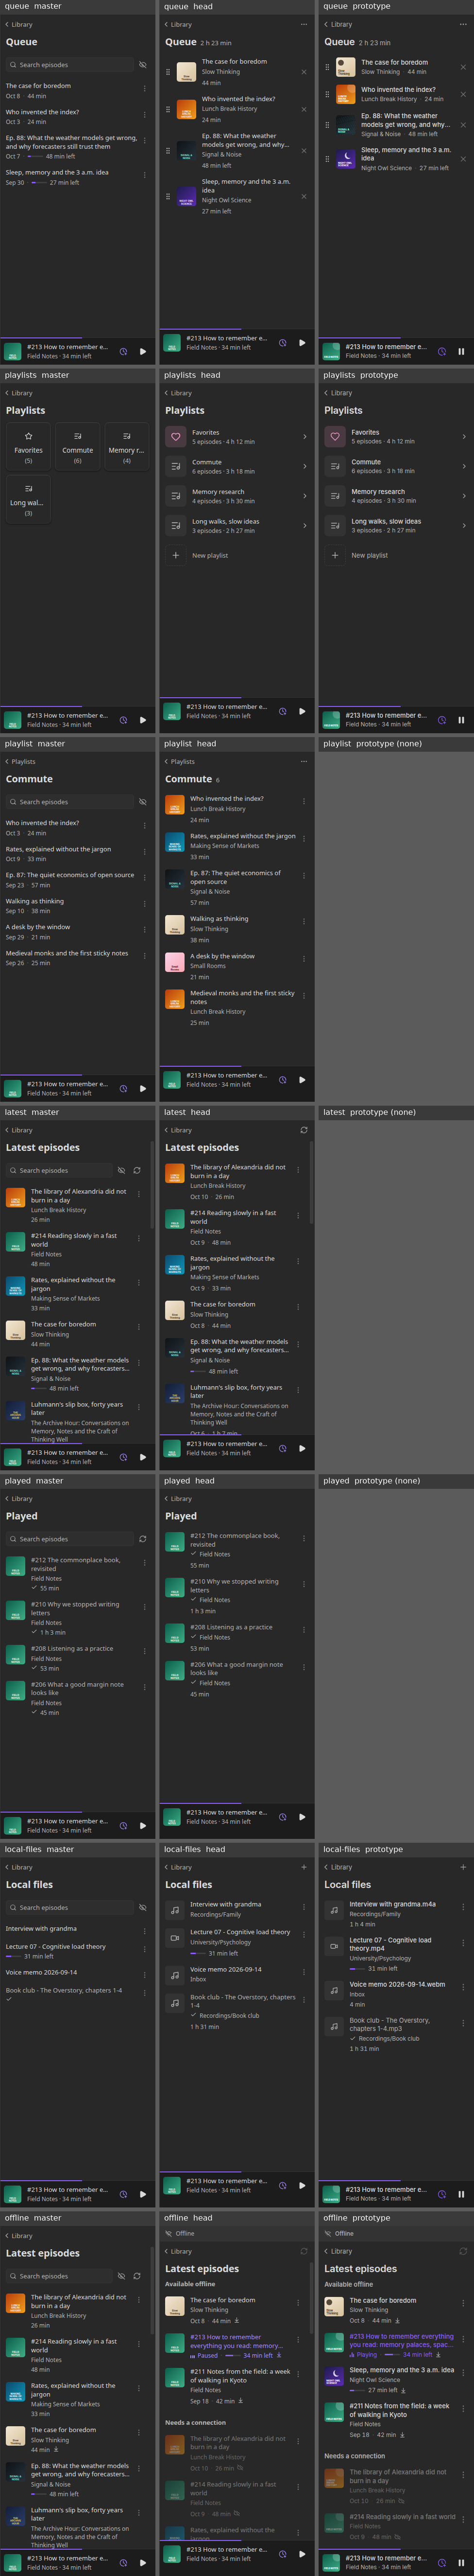Click the refresh icon in played master
Image resolution: width=474 pixels, height=2576 pixels.
[x=143, y=1539]
